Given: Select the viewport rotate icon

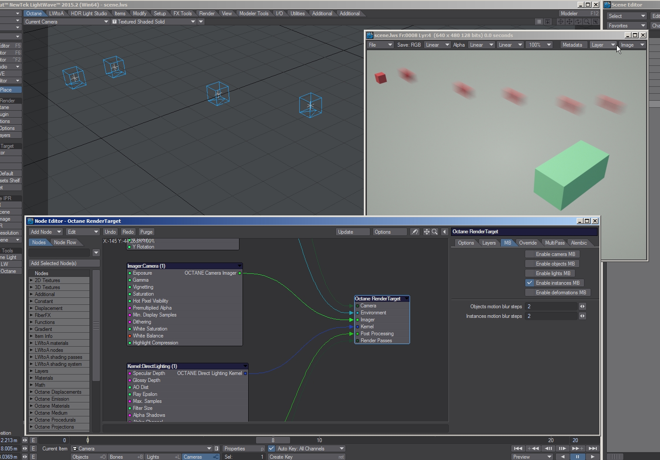Looking at the screenshot, I should (x=578, y=21).
